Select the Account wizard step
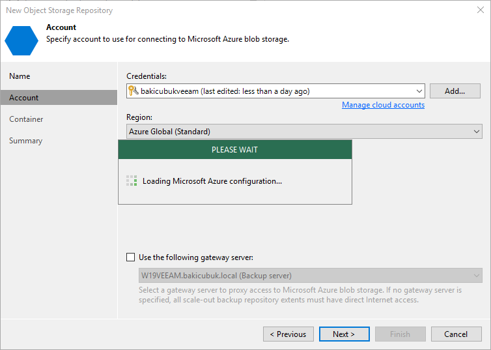Screen dimensions: 491x350 pos(59,98)
